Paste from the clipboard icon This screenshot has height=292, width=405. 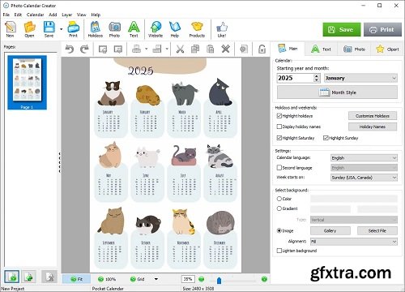(210, 49)
